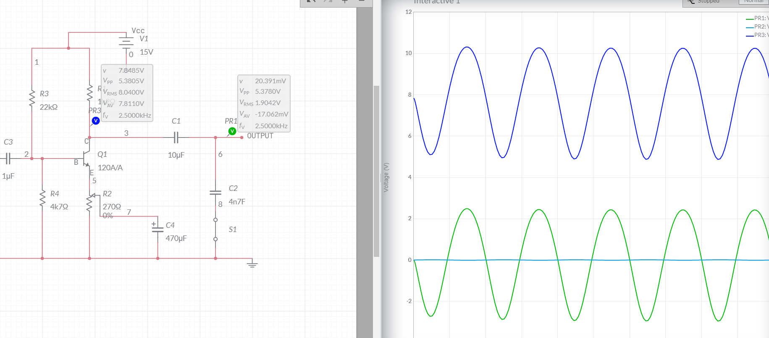Select the ground symbol
769x338 pixels.
point(252,264)
